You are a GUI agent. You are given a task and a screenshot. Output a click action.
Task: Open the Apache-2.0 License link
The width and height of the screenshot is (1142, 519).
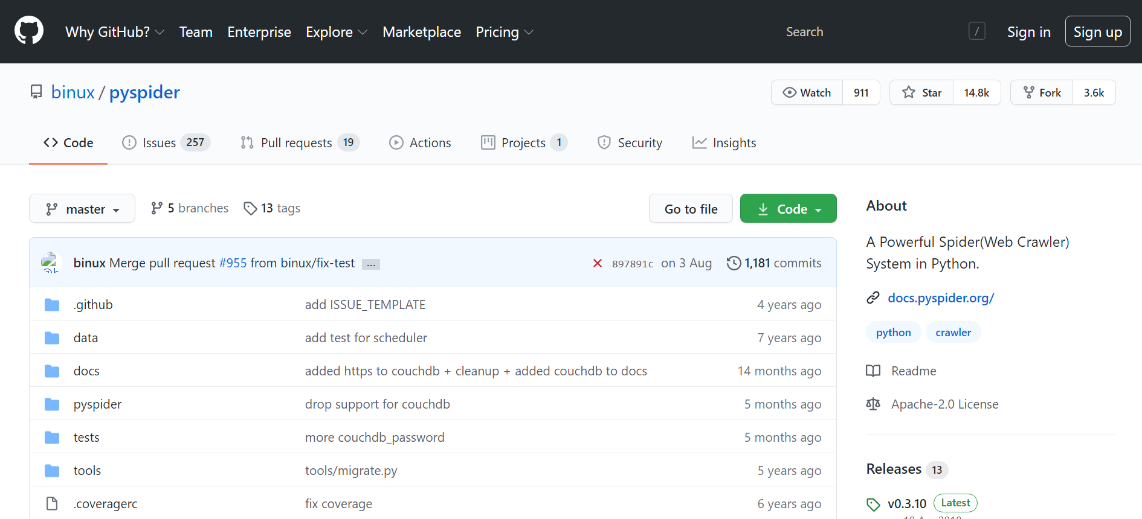[944, 404]
